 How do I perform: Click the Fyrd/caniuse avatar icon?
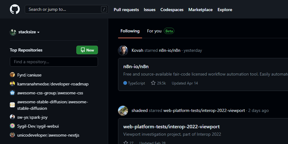coord(12,75)
